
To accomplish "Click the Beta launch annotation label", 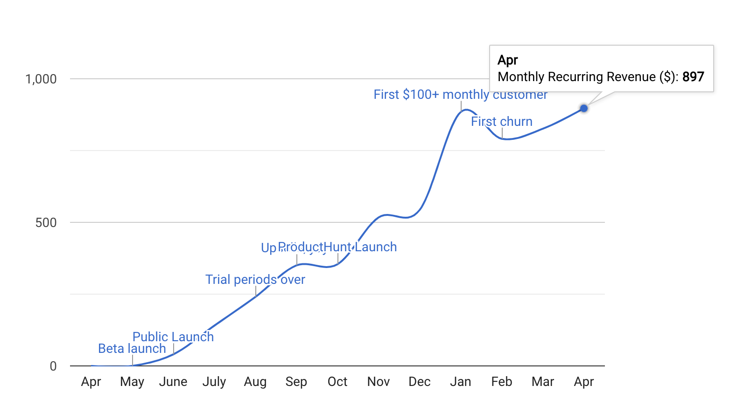I will tap(132, 349).
